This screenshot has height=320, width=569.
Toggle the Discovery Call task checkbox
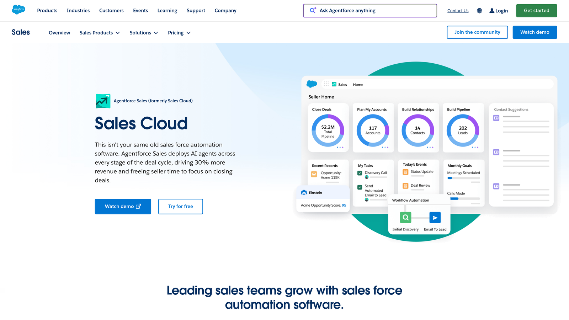pyautogui.click(x=360, y=173)
